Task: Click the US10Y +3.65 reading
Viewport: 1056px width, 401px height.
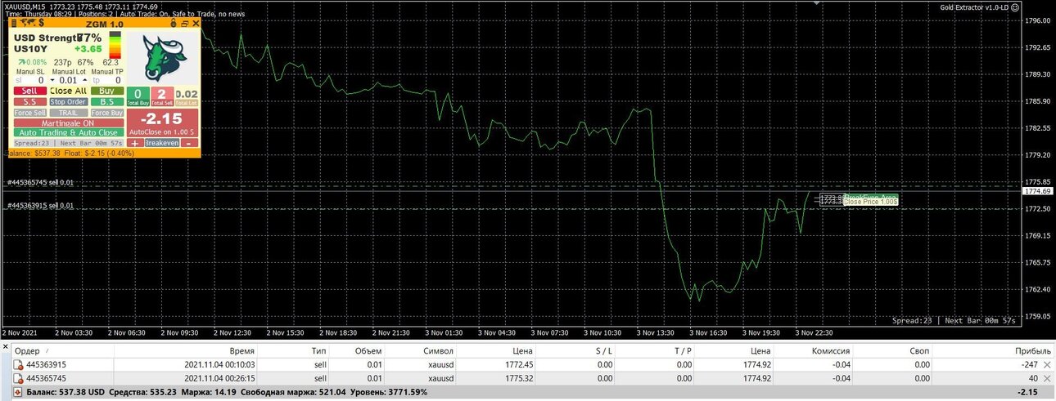Action: [x=58, y=49]
